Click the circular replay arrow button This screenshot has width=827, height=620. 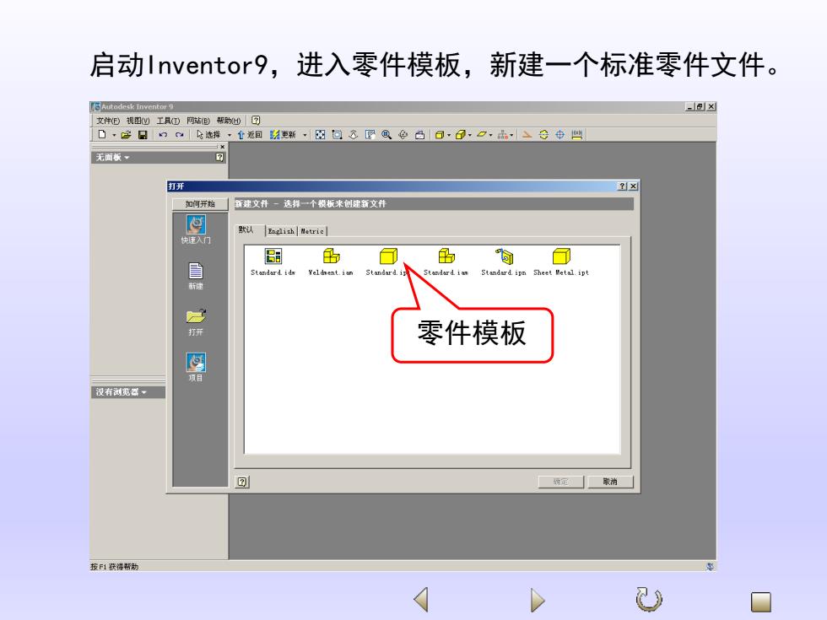pos(649,600)
